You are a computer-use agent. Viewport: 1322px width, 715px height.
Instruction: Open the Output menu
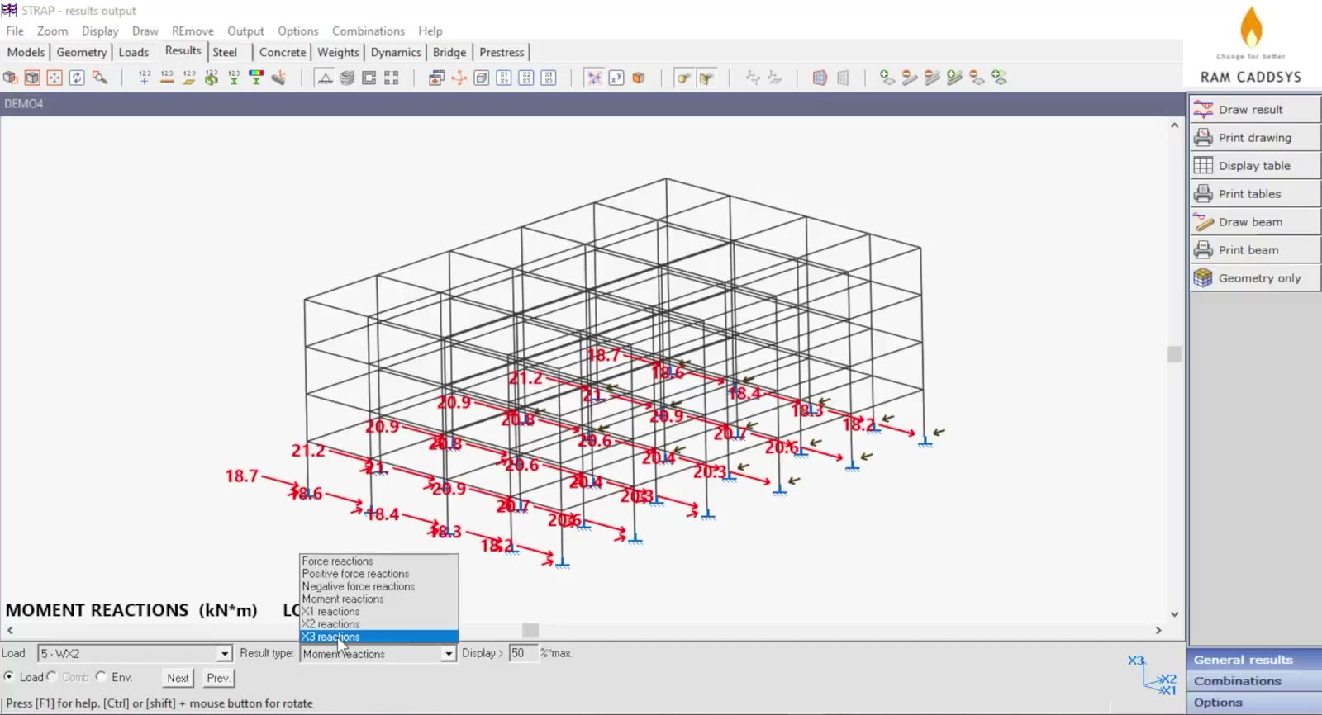click(x=245, y=31)
